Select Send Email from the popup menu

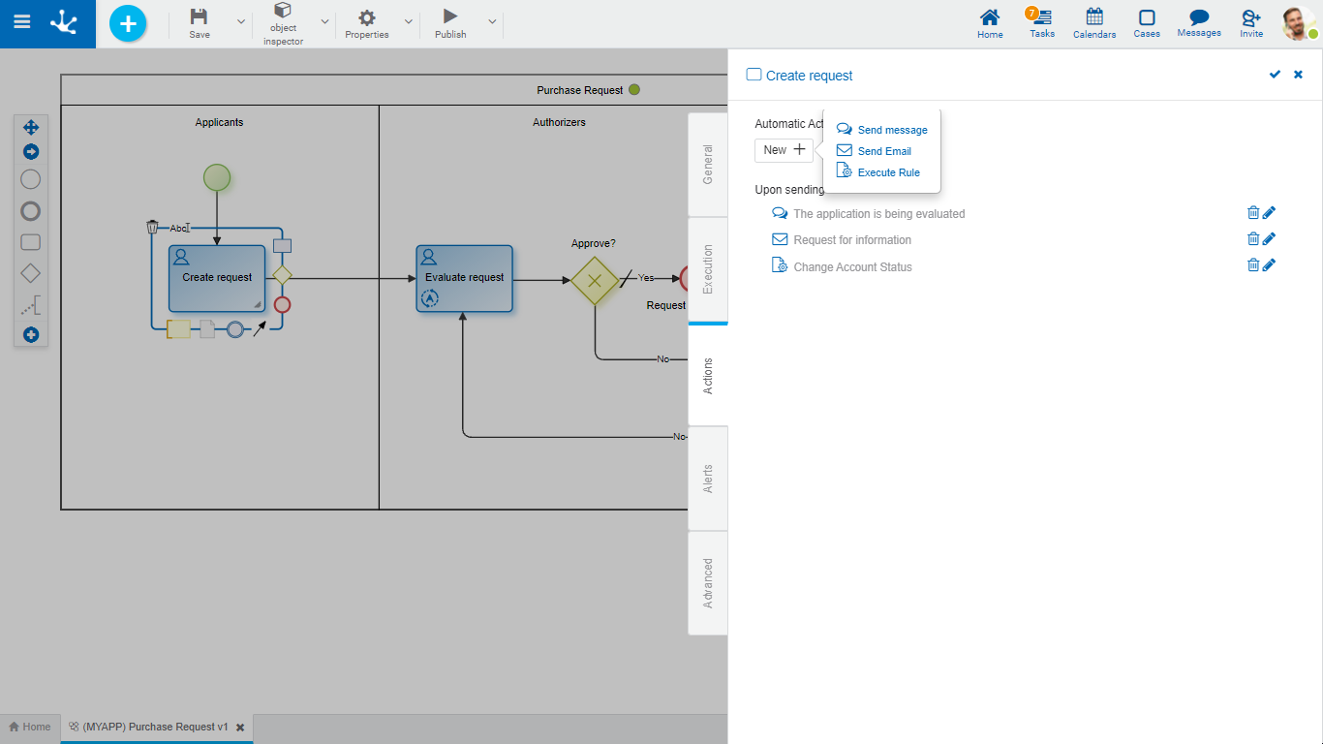(x=883, y=151)
